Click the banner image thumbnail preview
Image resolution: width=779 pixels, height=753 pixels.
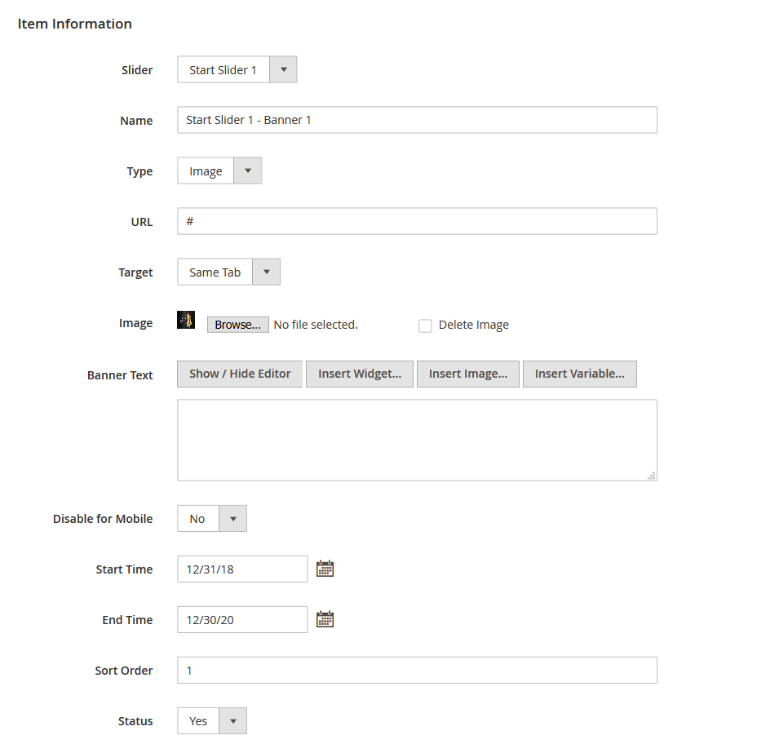coord(186,320)
